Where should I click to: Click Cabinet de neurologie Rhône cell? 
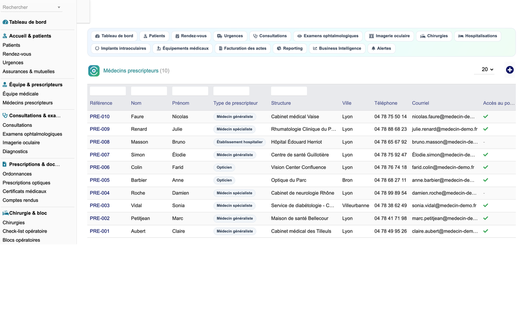303,193
